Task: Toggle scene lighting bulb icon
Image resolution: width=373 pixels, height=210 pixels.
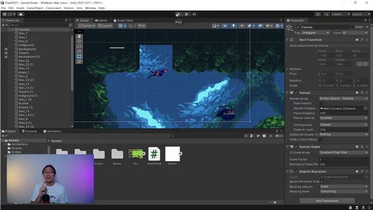Action: [233, 26]
